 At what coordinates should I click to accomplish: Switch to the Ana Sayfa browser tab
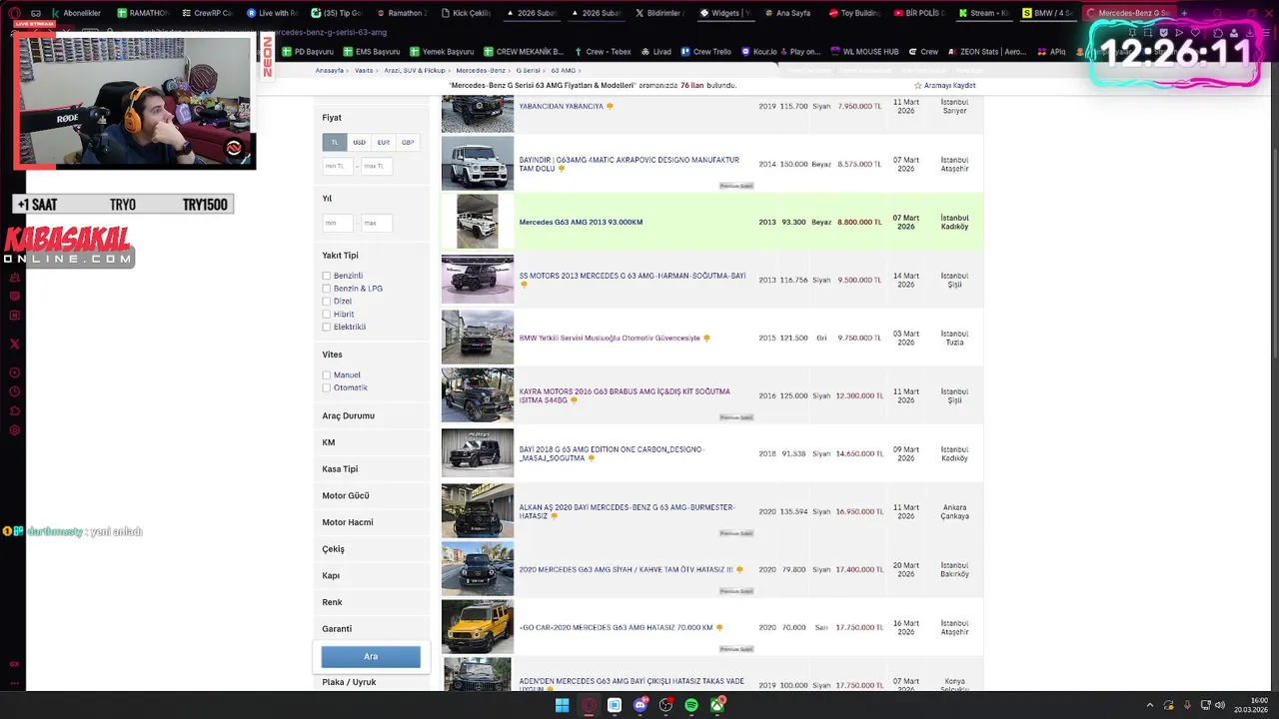[x=788, y=13]
